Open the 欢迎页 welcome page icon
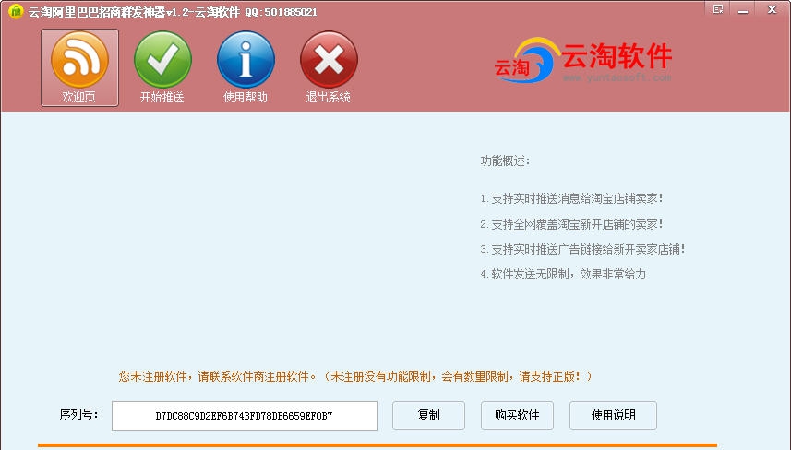This screenshot has width=791, height=450. coord(79,67)
